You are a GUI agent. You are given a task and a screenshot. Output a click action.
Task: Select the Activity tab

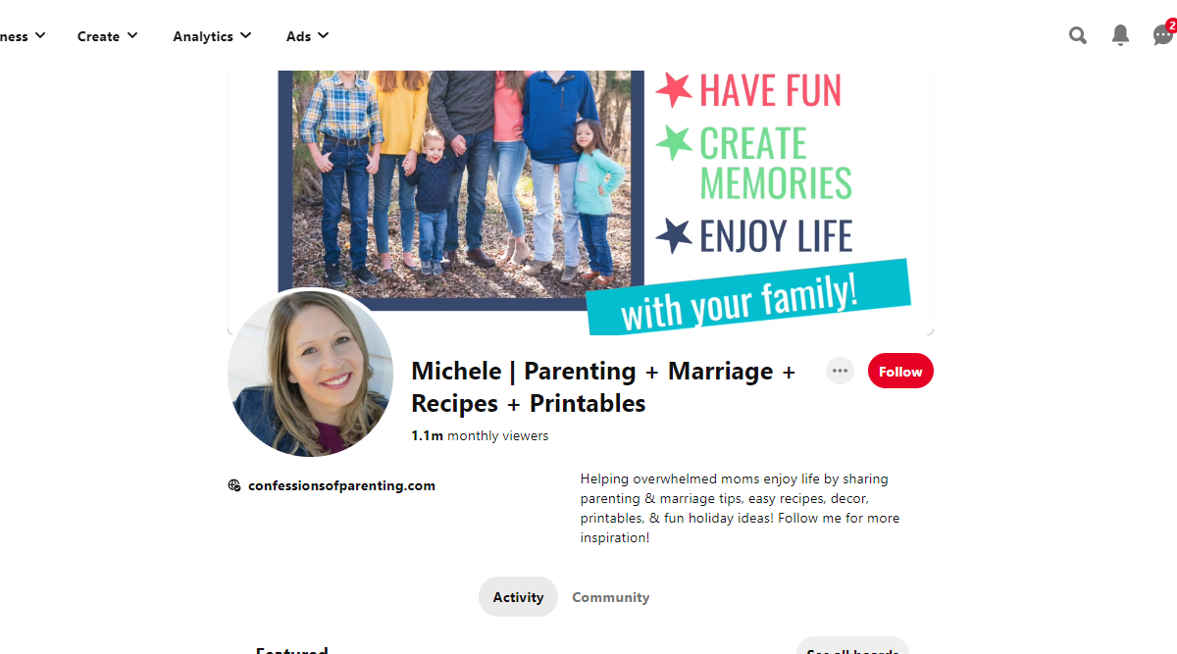(x=518, y=597)
